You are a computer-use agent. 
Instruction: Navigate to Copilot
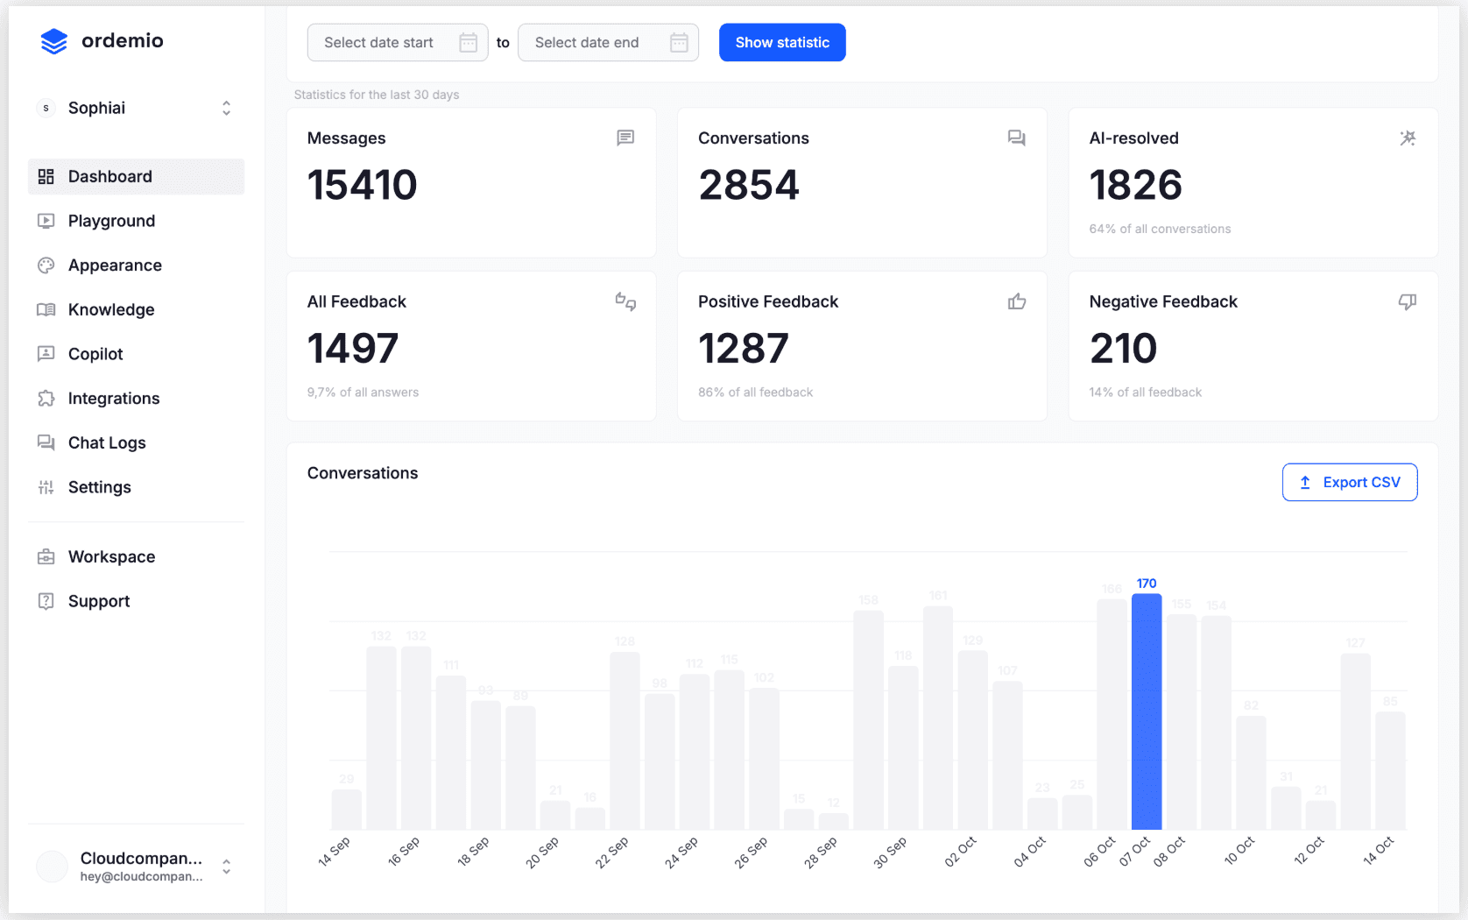(137, 354)
